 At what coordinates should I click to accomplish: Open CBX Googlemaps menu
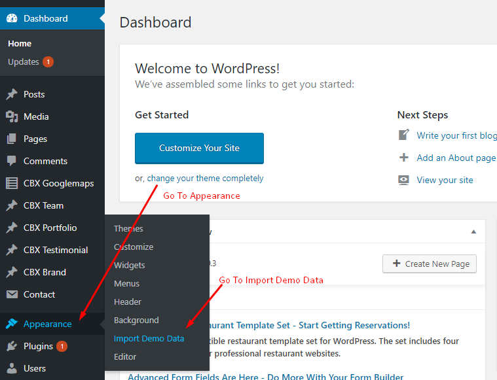(x=52, y=183)
